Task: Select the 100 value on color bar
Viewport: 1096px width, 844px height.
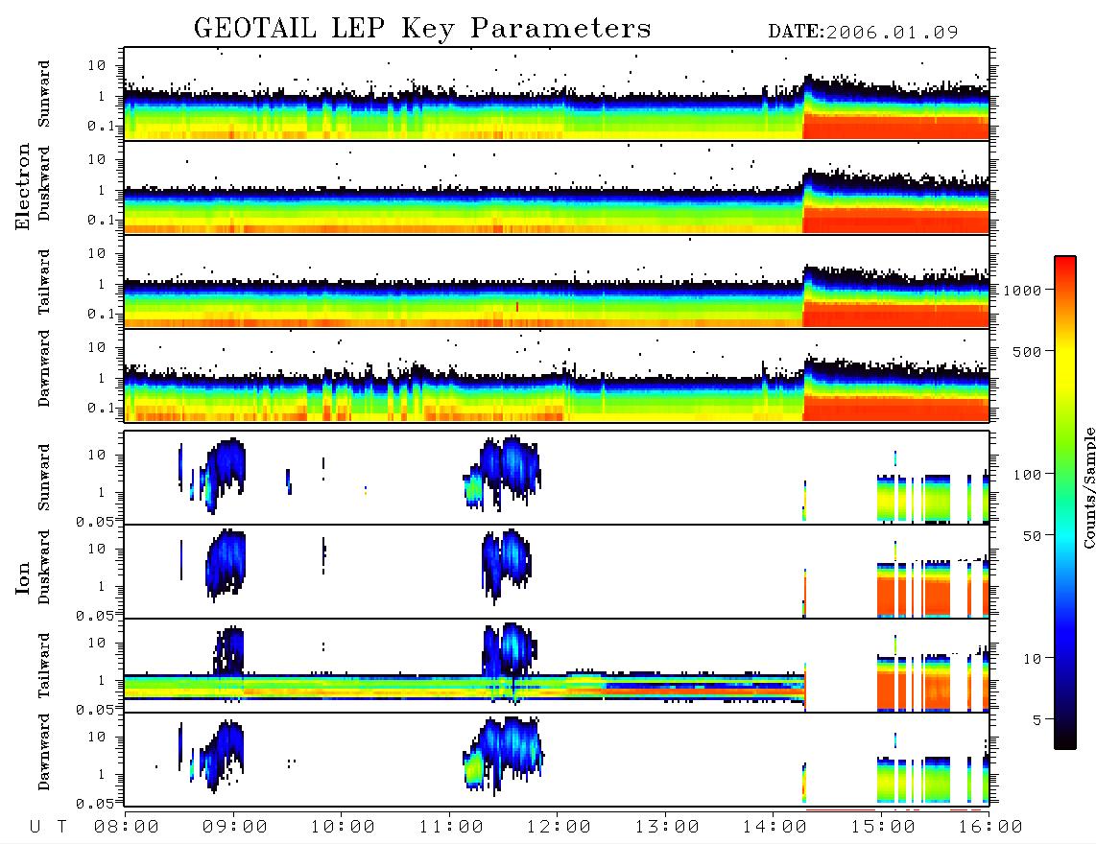Action: tap(1027, 475)
